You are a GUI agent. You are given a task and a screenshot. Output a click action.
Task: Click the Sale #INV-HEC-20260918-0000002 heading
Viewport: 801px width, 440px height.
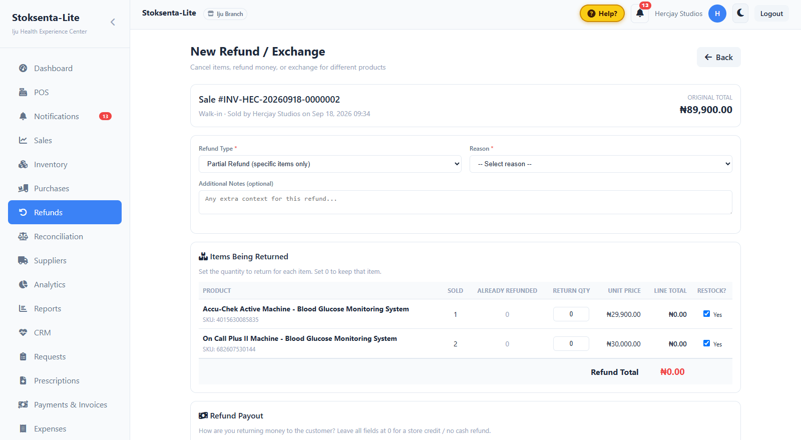269,99
